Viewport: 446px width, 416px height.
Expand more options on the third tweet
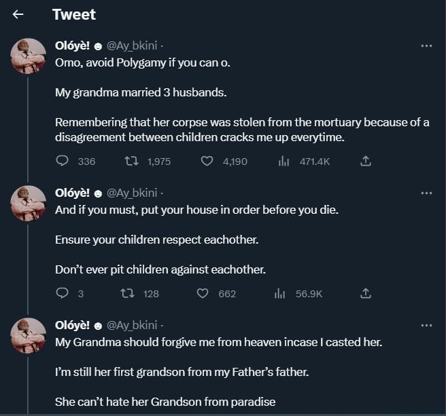pyautogui.click(x=426, y=325)
